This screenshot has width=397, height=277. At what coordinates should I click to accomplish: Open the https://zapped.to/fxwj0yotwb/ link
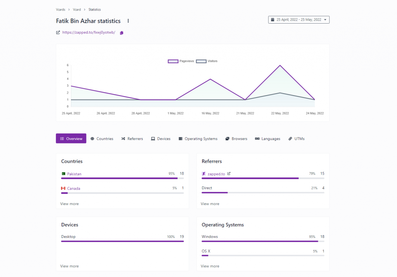coord(89,32)
